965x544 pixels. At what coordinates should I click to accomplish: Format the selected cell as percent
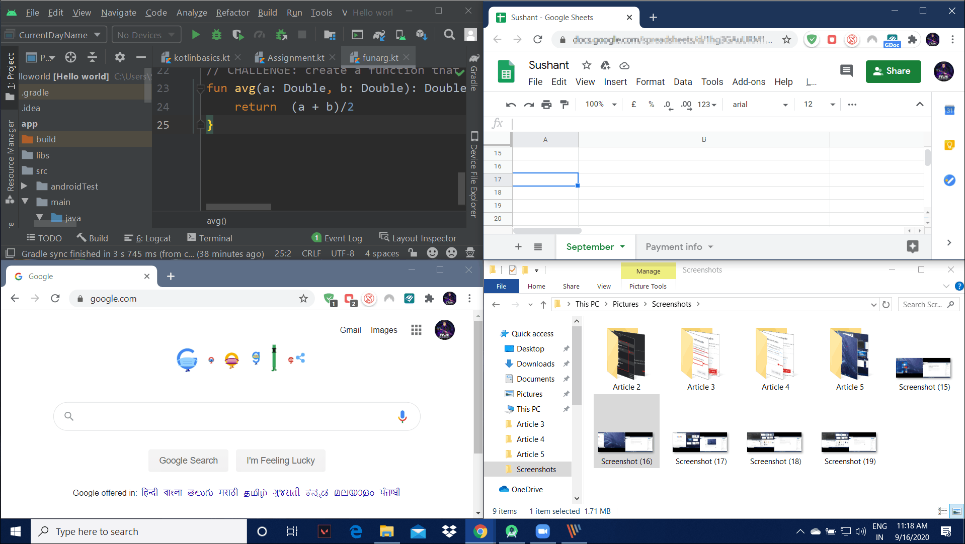pos(651,105)
